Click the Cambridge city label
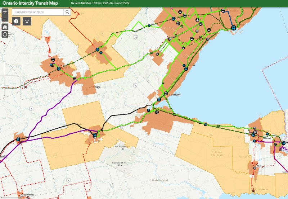 pos(94,87)
